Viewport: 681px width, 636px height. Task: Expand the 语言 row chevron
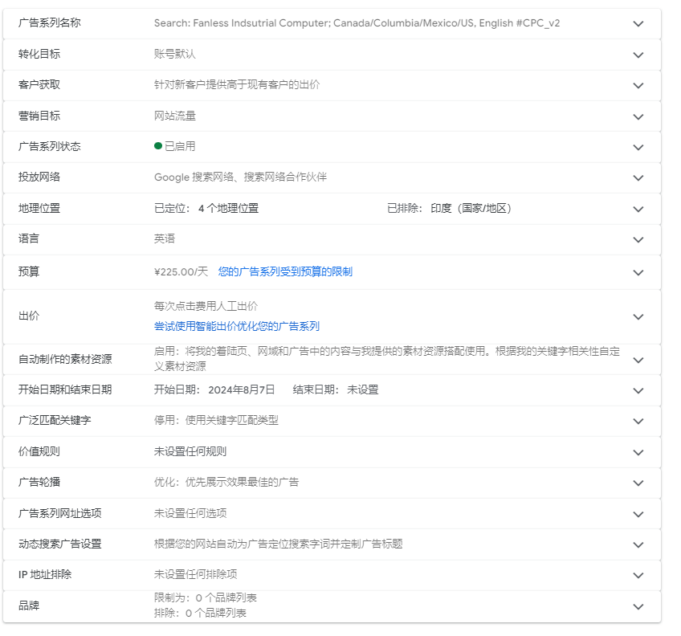click(x=638, y=239)
